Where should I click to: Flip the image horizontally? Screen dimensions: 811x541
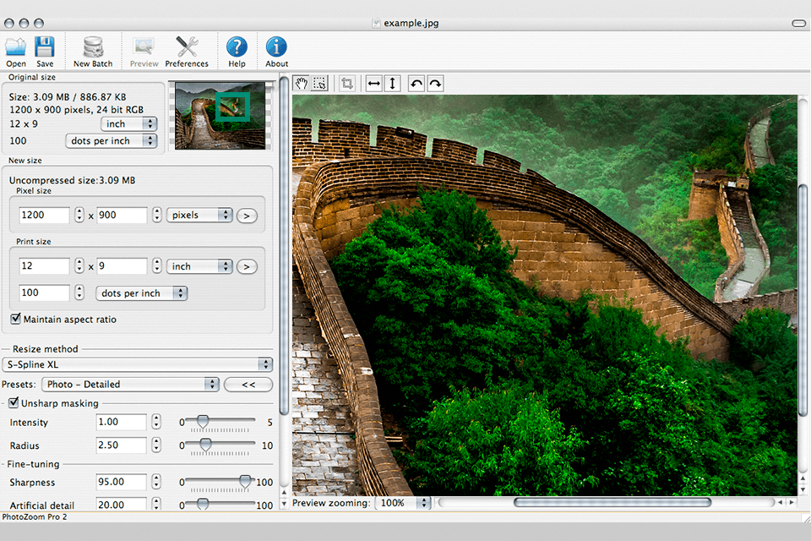point(374,84)
